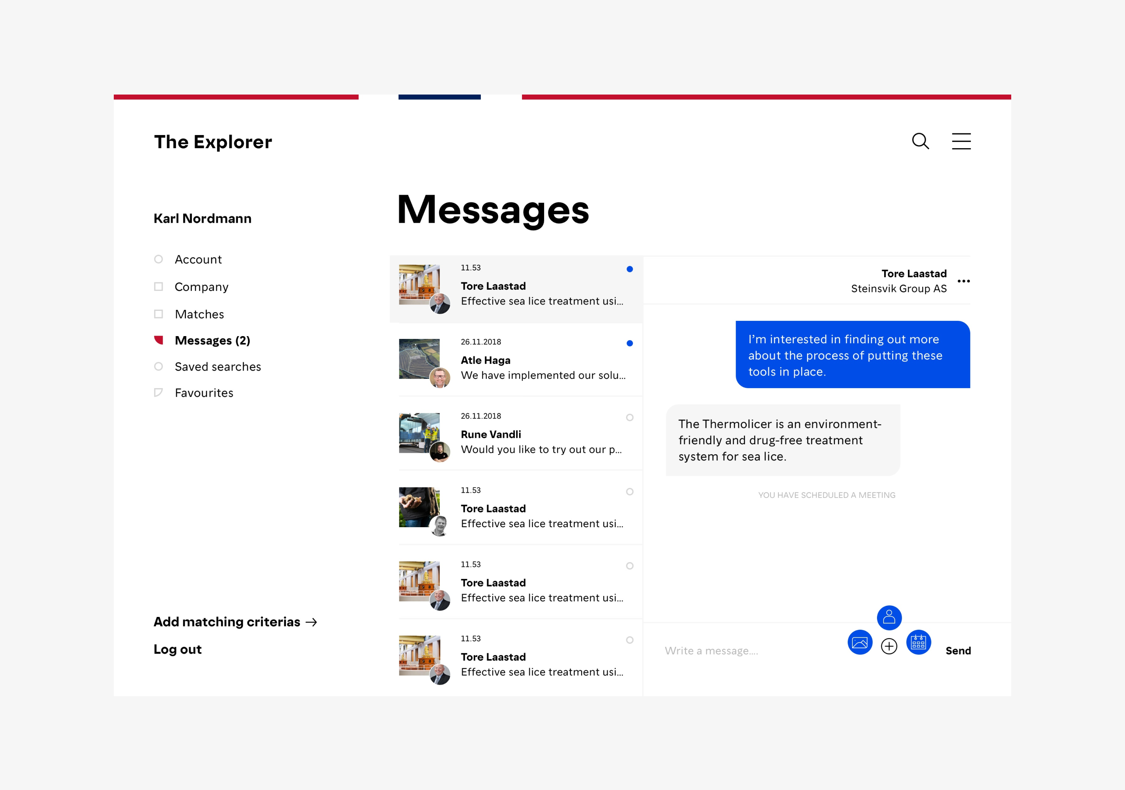Open three-dot options for Tore Laastad
The height and width of the screenshot is (790, 1125).
click(x=963, y=281)
